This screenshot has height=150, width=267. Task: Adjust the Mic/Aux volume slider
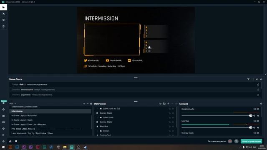[217, 127]
